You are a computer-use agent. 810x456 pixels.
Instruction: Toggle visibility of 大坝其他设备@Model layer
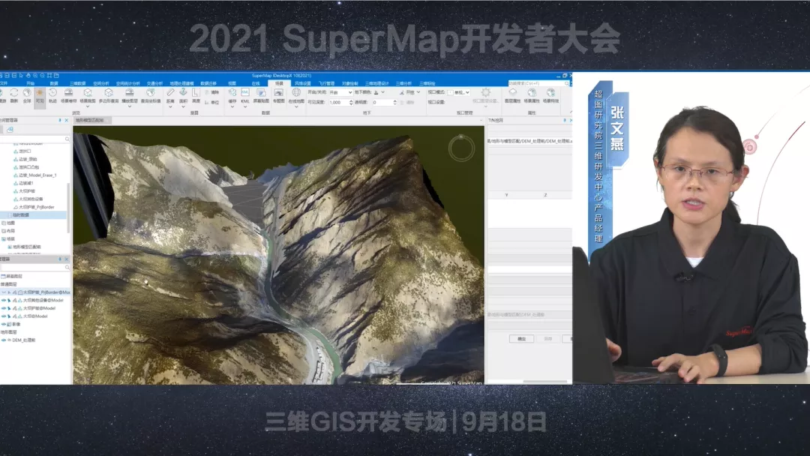[x=4, y=300]
